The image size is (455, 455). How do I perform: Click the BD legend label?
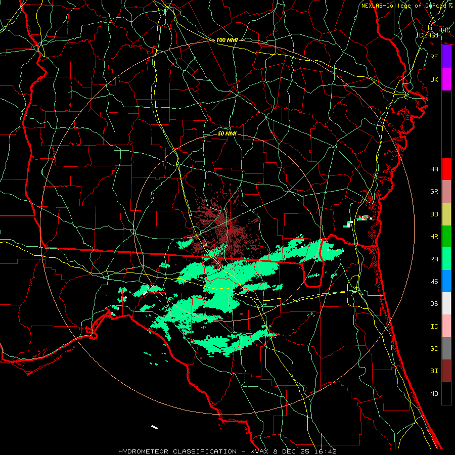[434, 214]
